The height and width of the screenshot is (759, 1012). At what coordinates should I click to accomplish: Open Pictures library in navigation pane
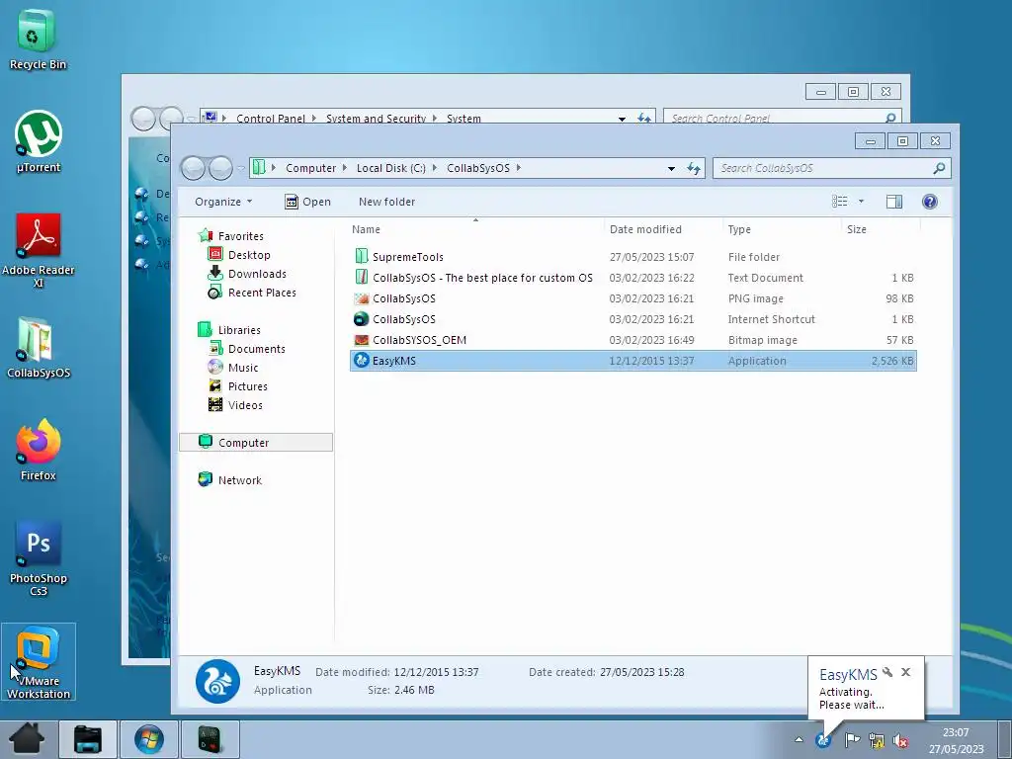tap(247, 386)
